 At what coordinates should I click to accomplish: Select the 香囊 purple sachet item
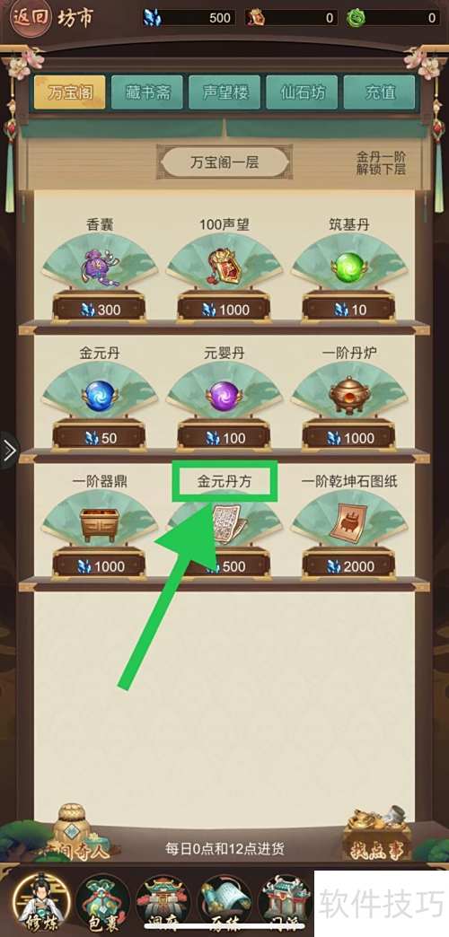click(x=100, y=267)
